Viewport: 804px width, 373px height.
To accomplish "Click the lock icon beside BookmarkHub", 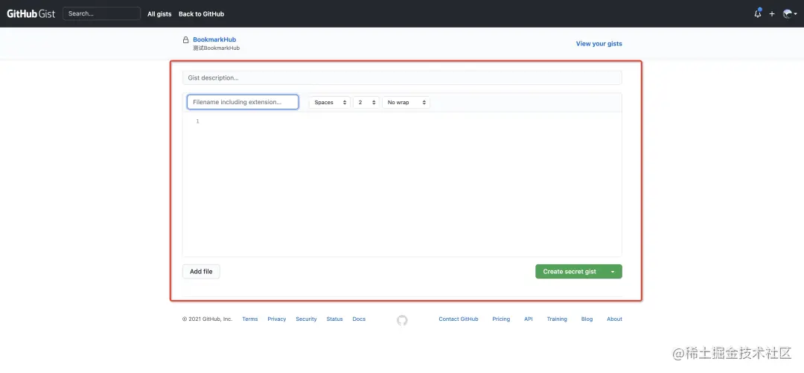I will [185, 40].
